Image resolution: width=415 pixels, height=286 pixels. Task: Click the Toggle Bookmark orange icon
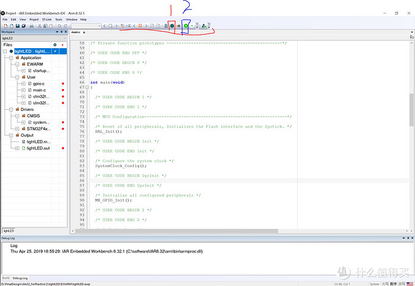(140, 26)
